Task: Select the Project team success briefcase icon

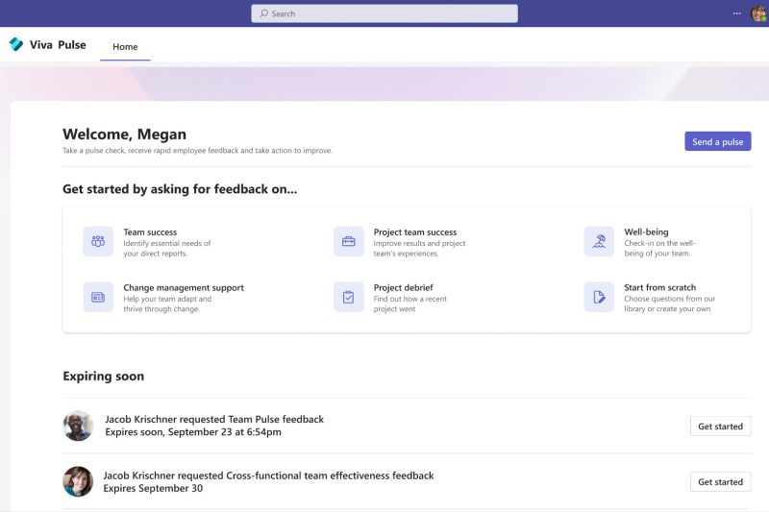Action: [349, 241]
